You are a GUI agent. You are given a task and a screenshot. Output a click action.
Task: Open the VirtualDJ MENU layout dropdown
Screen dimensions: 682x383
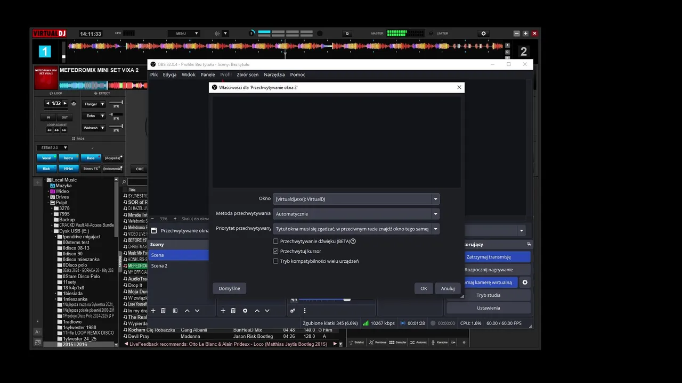183,34
